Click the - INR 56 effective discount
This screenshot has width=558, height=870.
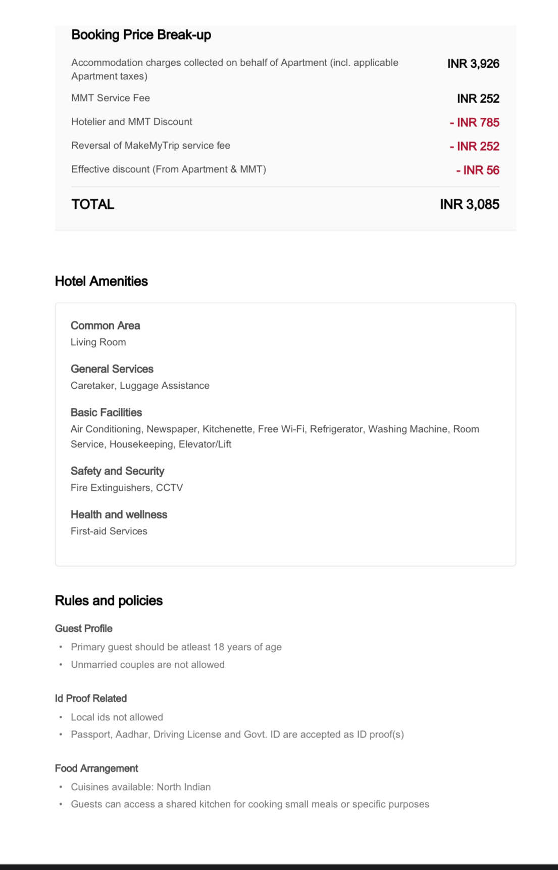pos(477,170)
